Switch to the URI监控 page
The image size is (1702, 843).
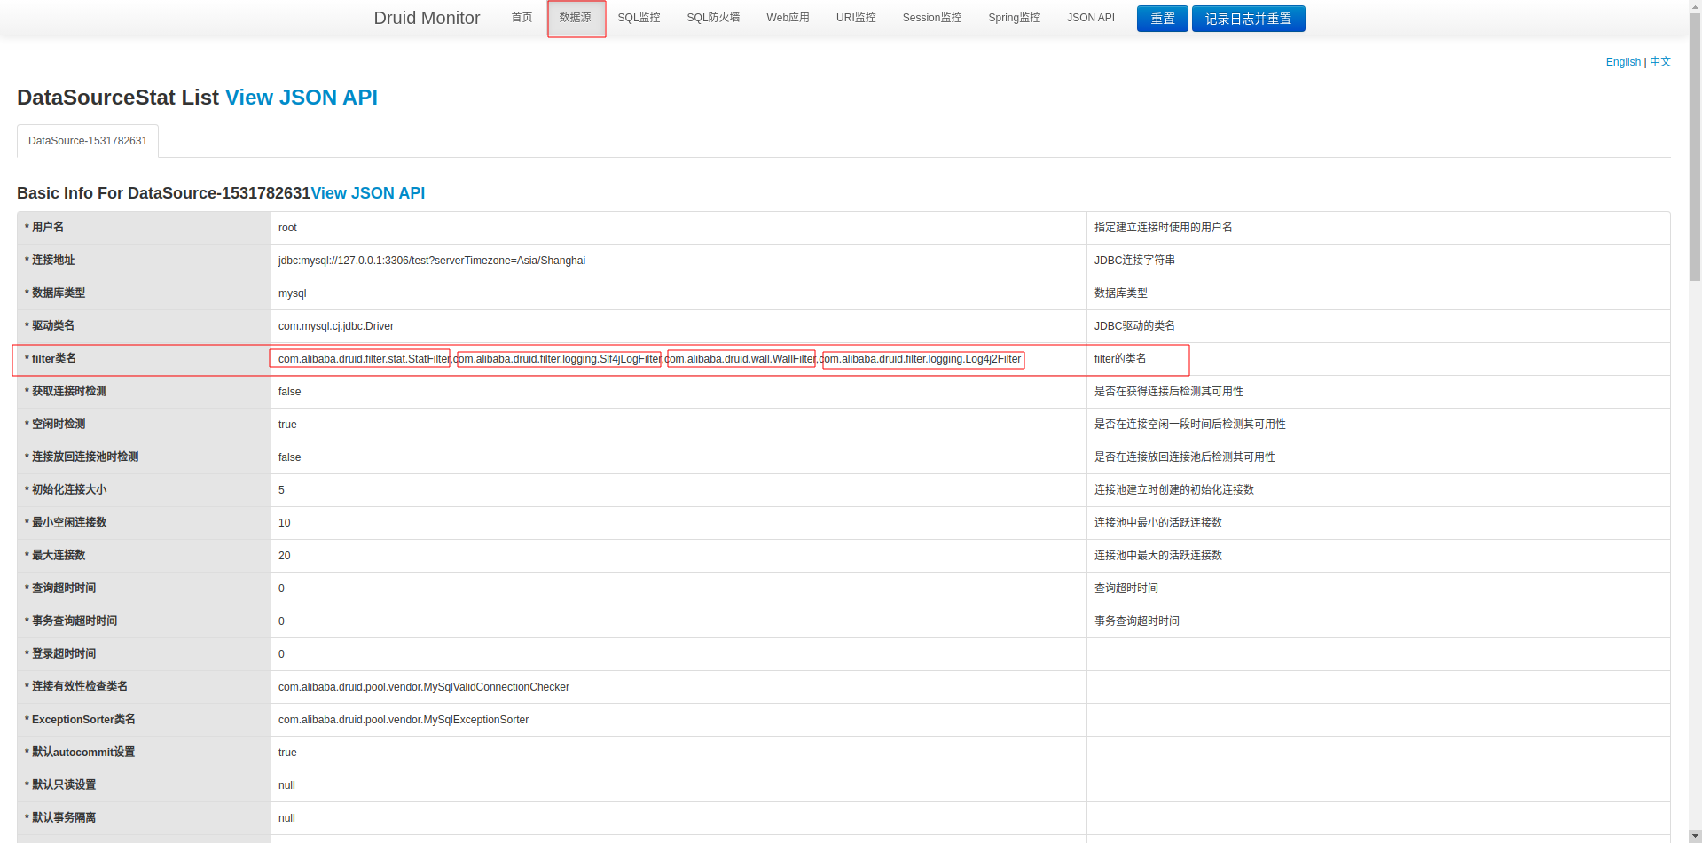click(x=856, y=18)
